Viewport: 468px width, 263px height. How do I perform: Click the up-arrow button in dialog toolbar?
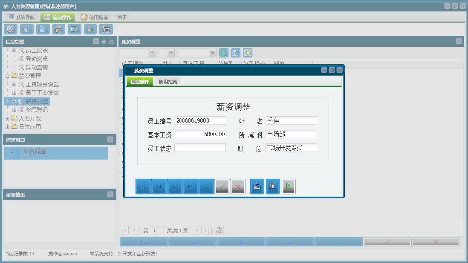pyautogui.click(x=206, y=186)
